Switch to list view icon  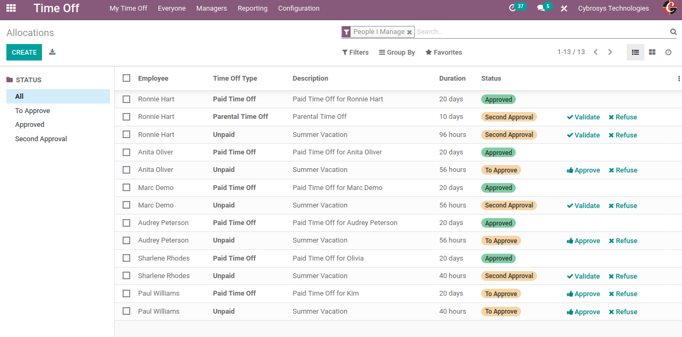(x=635, y=52)
